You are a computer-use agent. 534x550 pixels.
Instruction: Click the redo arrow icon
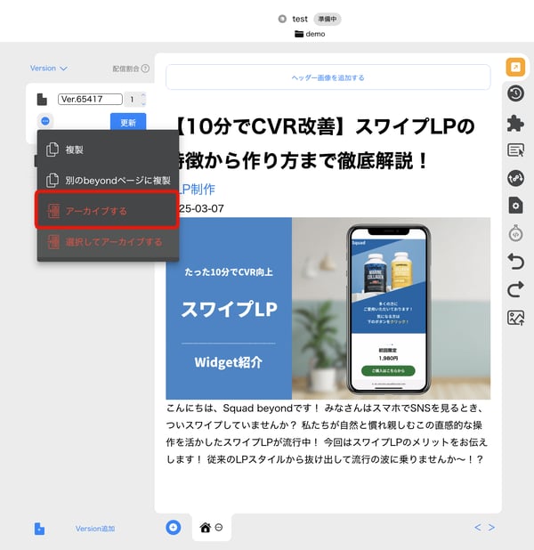tap(514, 289)
